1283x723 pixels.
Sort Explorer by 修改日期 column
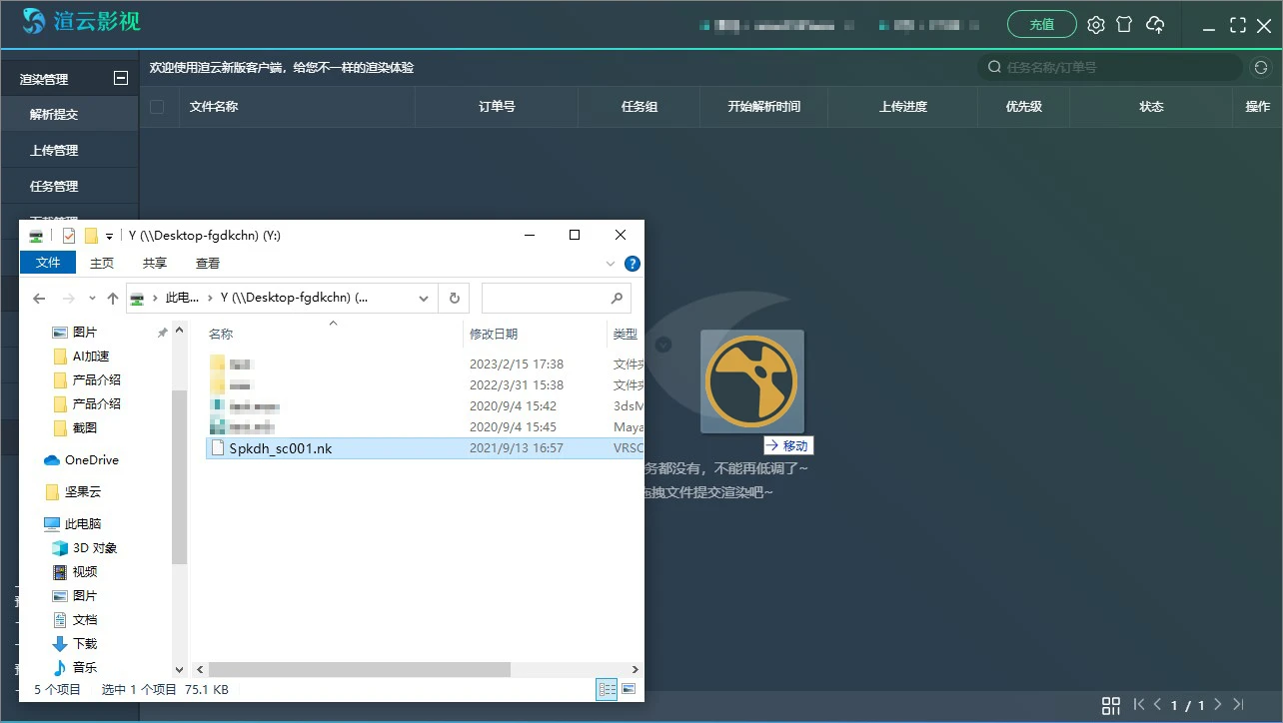(494, 335)
